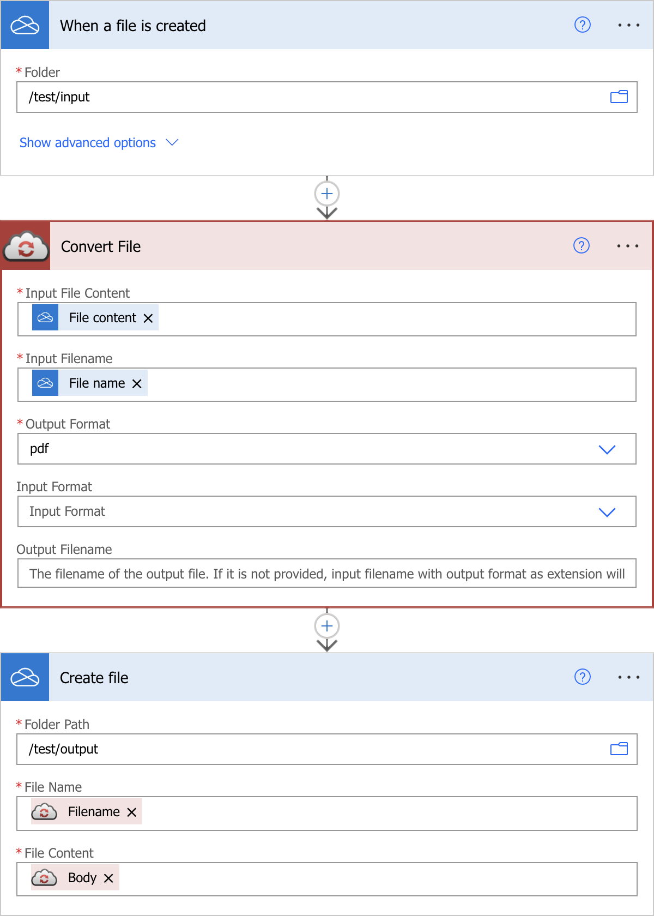Open help for 'When a file is created'
Viewport: 654px width, 916px height.
pos(583,25)
